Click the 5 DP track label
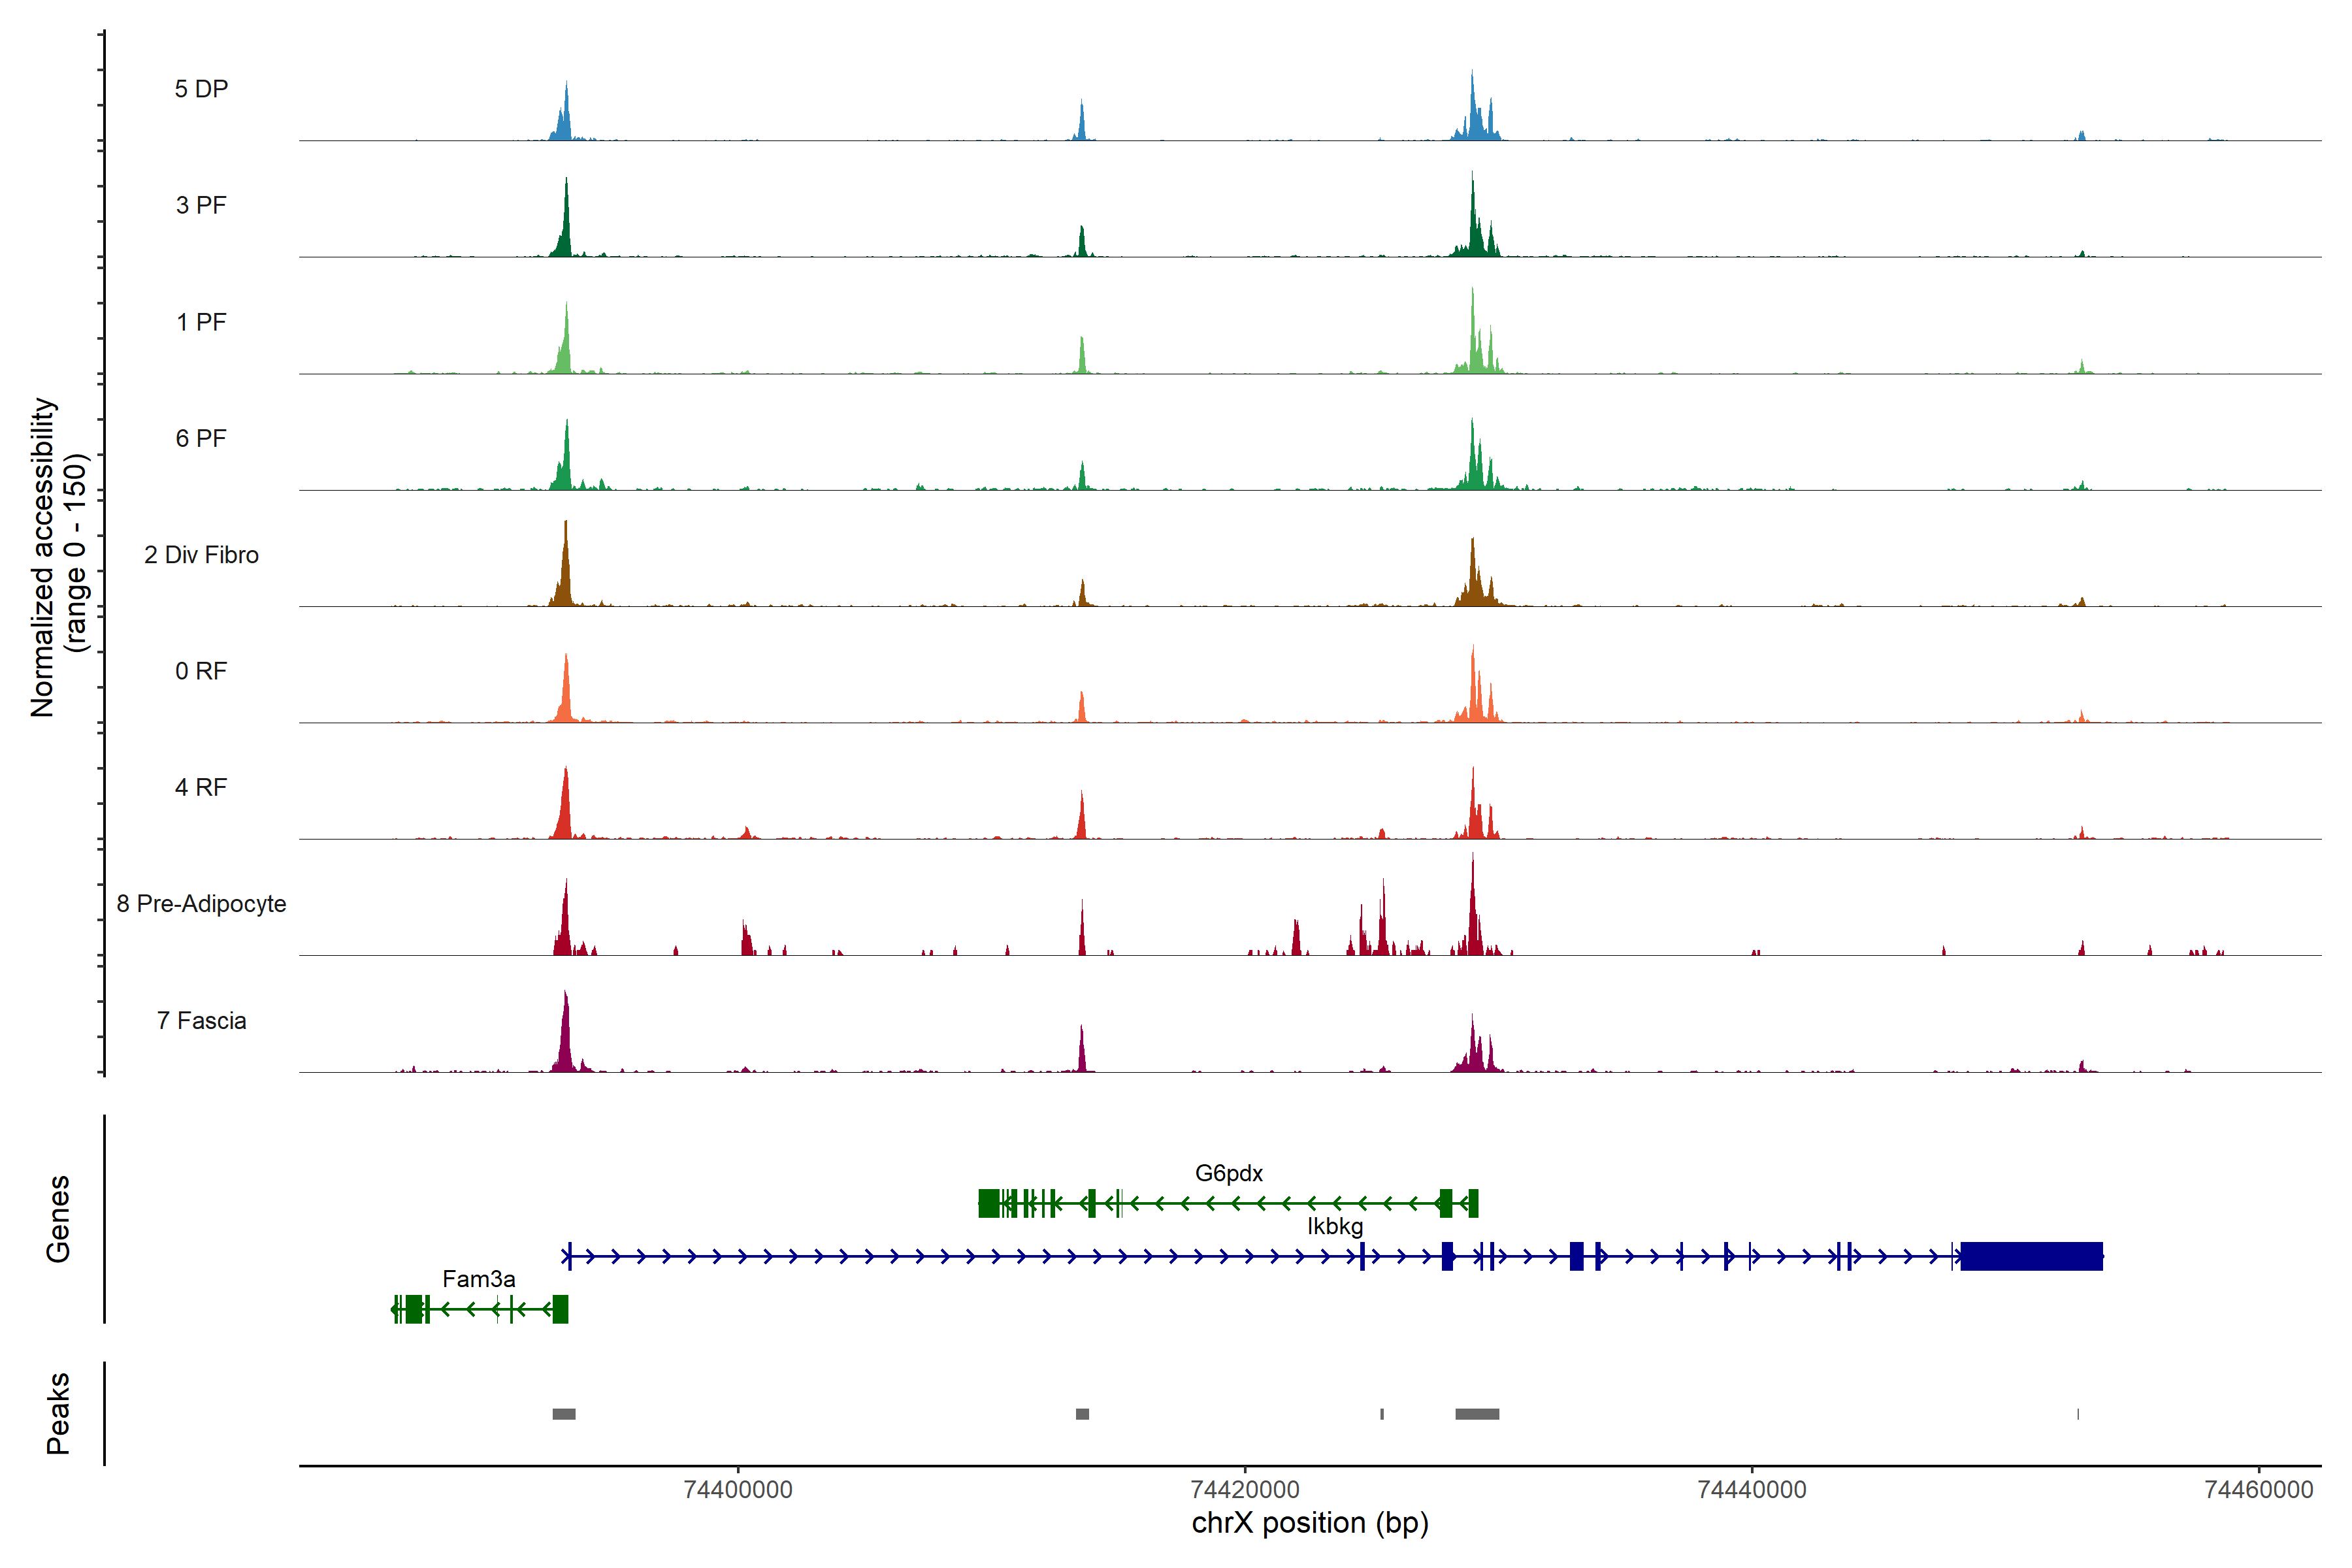 pyautogui.click(x=201, y=89)
